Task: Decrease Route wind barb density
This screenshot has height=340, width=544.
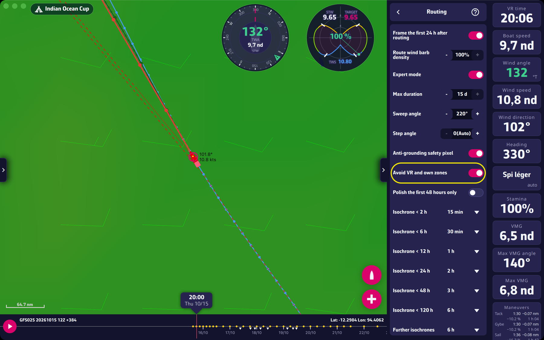Action: [x=446, y=55]
